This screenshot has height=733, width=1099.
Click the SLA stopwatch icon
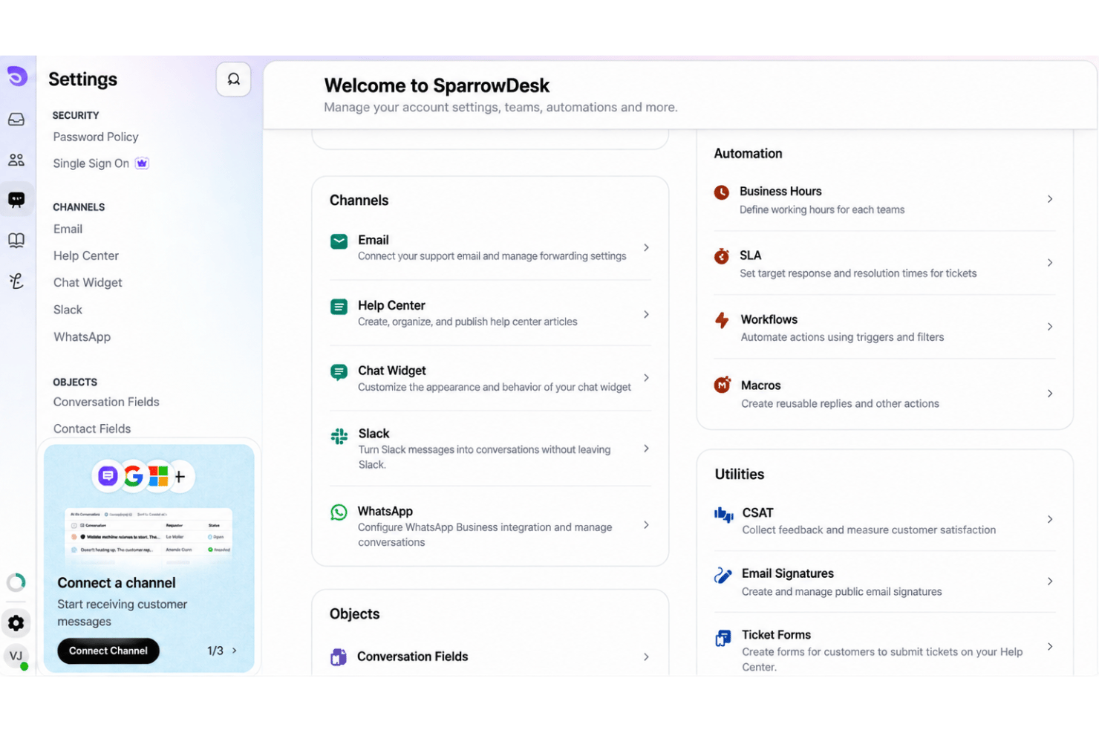pos(722,256)
